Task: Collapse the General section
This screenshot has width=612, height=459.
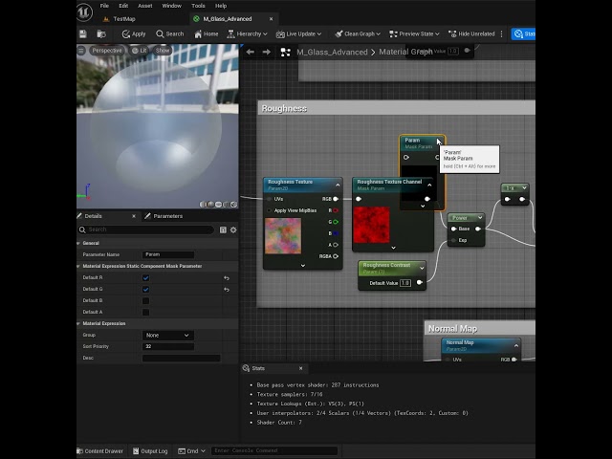Action: (x=78, y=243)
